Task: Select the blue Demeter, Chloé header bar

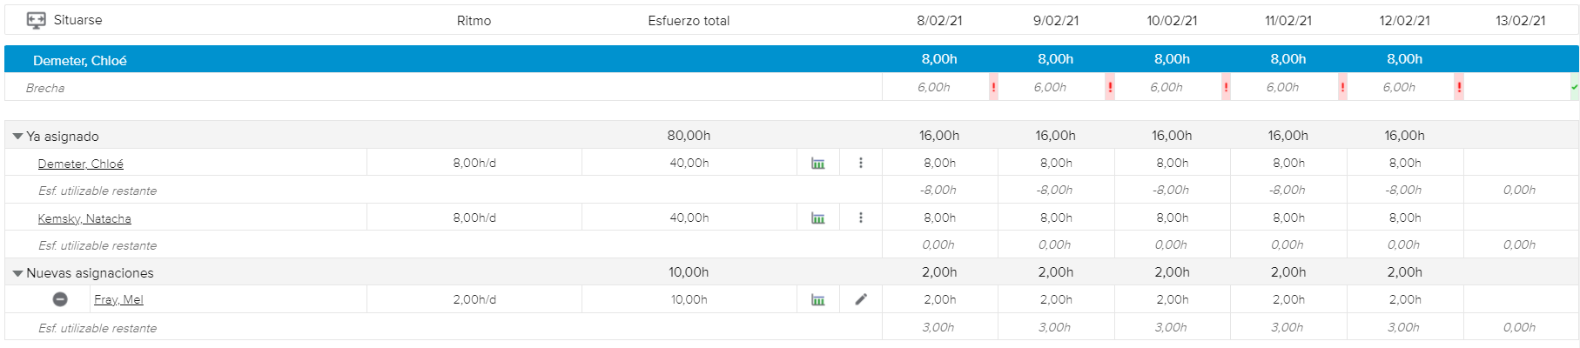Action: [x=435, y=60]
